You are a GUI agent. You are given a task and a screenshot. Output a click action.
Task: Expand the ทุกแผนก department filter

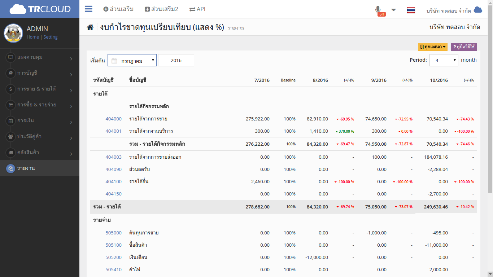click(432, 47)
